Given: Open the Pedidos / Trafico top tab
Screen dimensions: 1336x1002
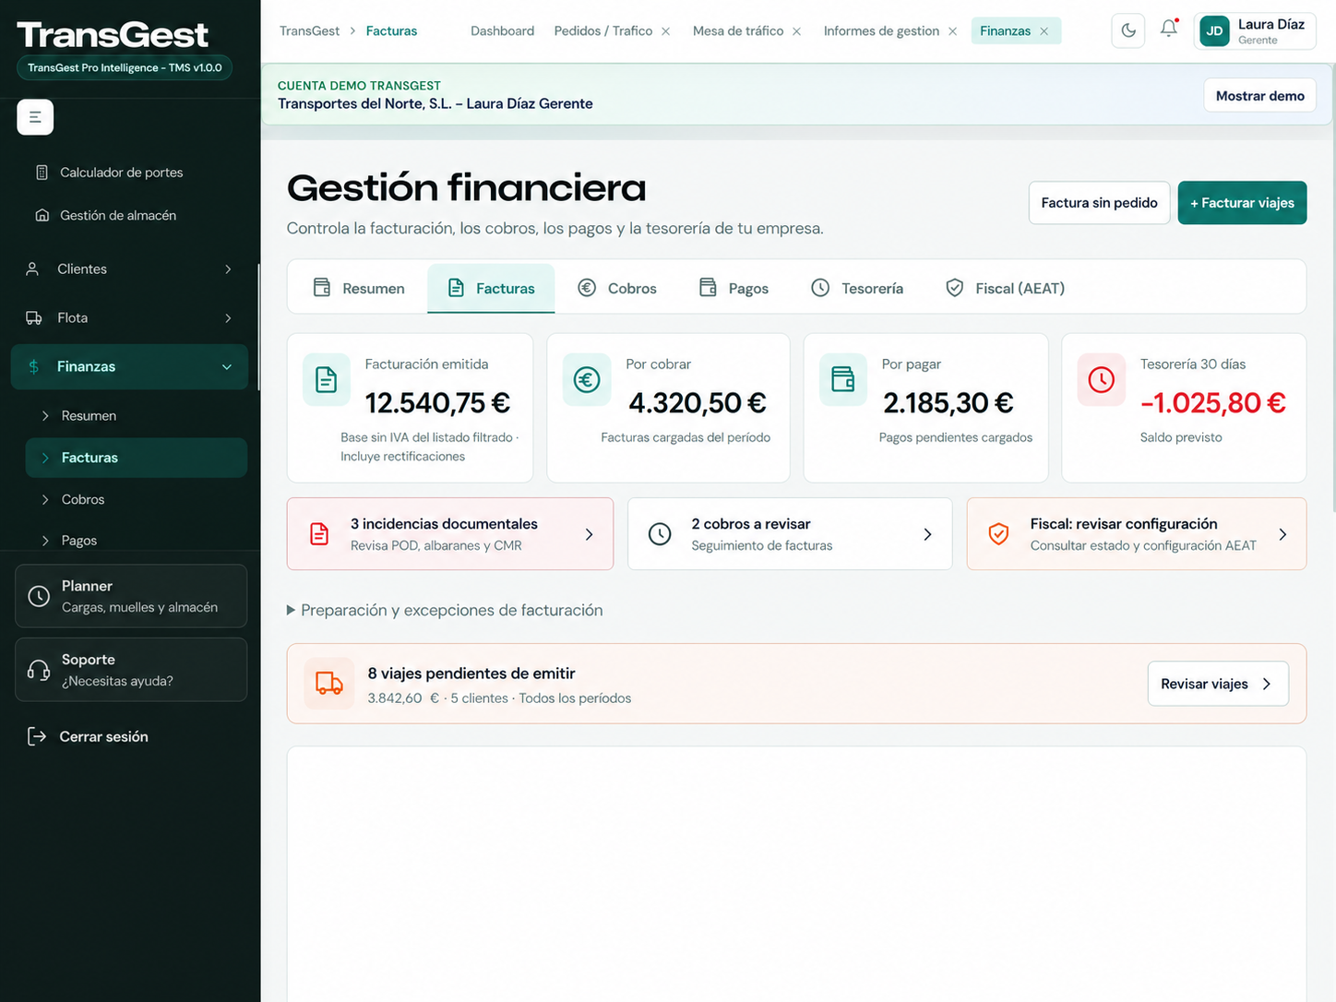Looking at the screenshot, I should pyautogui.click(x=602, y=31).
